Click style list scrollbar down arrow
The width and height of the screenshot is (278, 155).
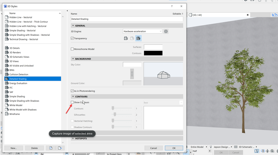(63, 142)
